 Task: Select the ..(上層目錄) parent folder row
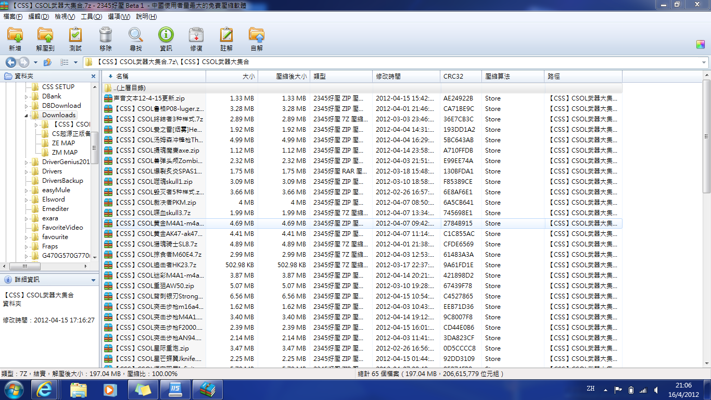tap(362, 87)
